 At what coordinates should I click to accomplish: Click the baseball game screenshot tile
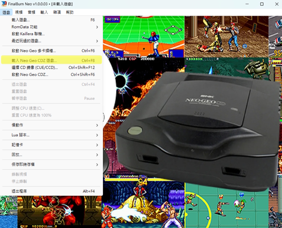pyautogui.click(x=144, y=37)
